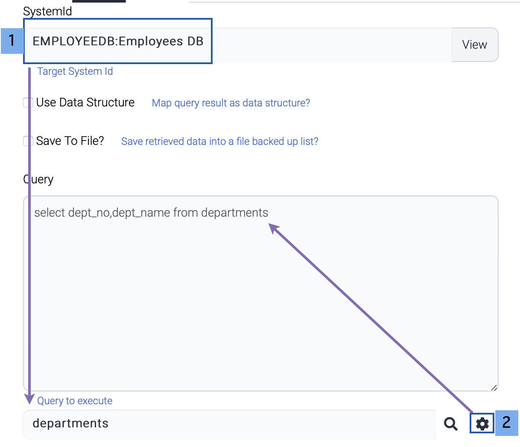The height and width of the screenshot is (447, 520).
Task: Click the departments search input field
Action: coord(229,423)
